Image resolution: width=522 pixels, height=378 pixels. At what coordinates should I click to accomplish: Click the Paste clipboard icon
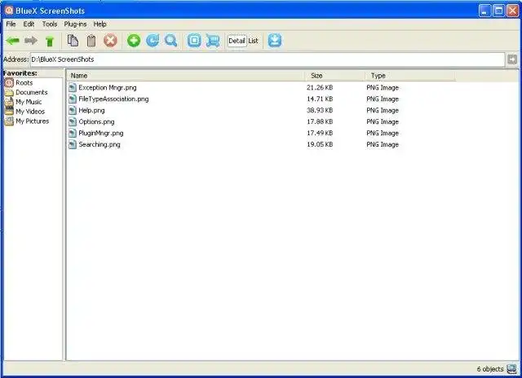pos(91,41)
